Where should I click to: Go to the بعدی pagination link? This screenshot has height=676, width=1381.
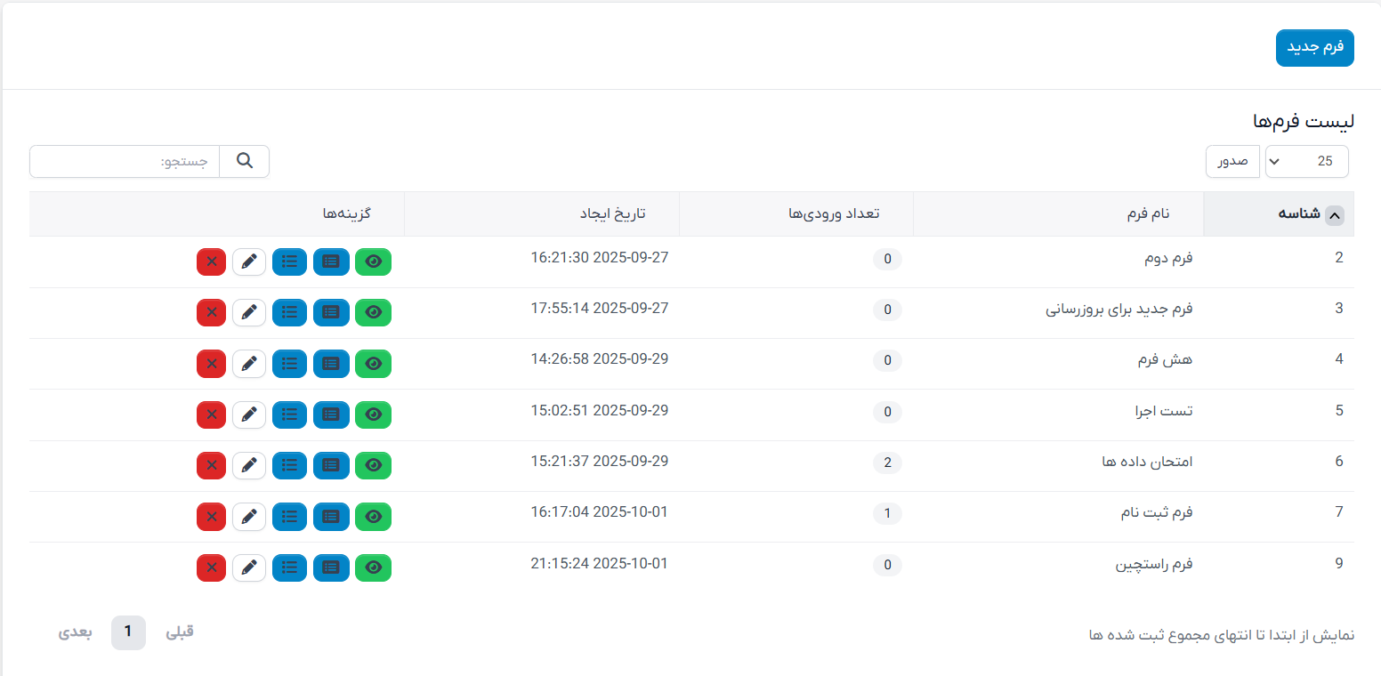pos(76,632)
